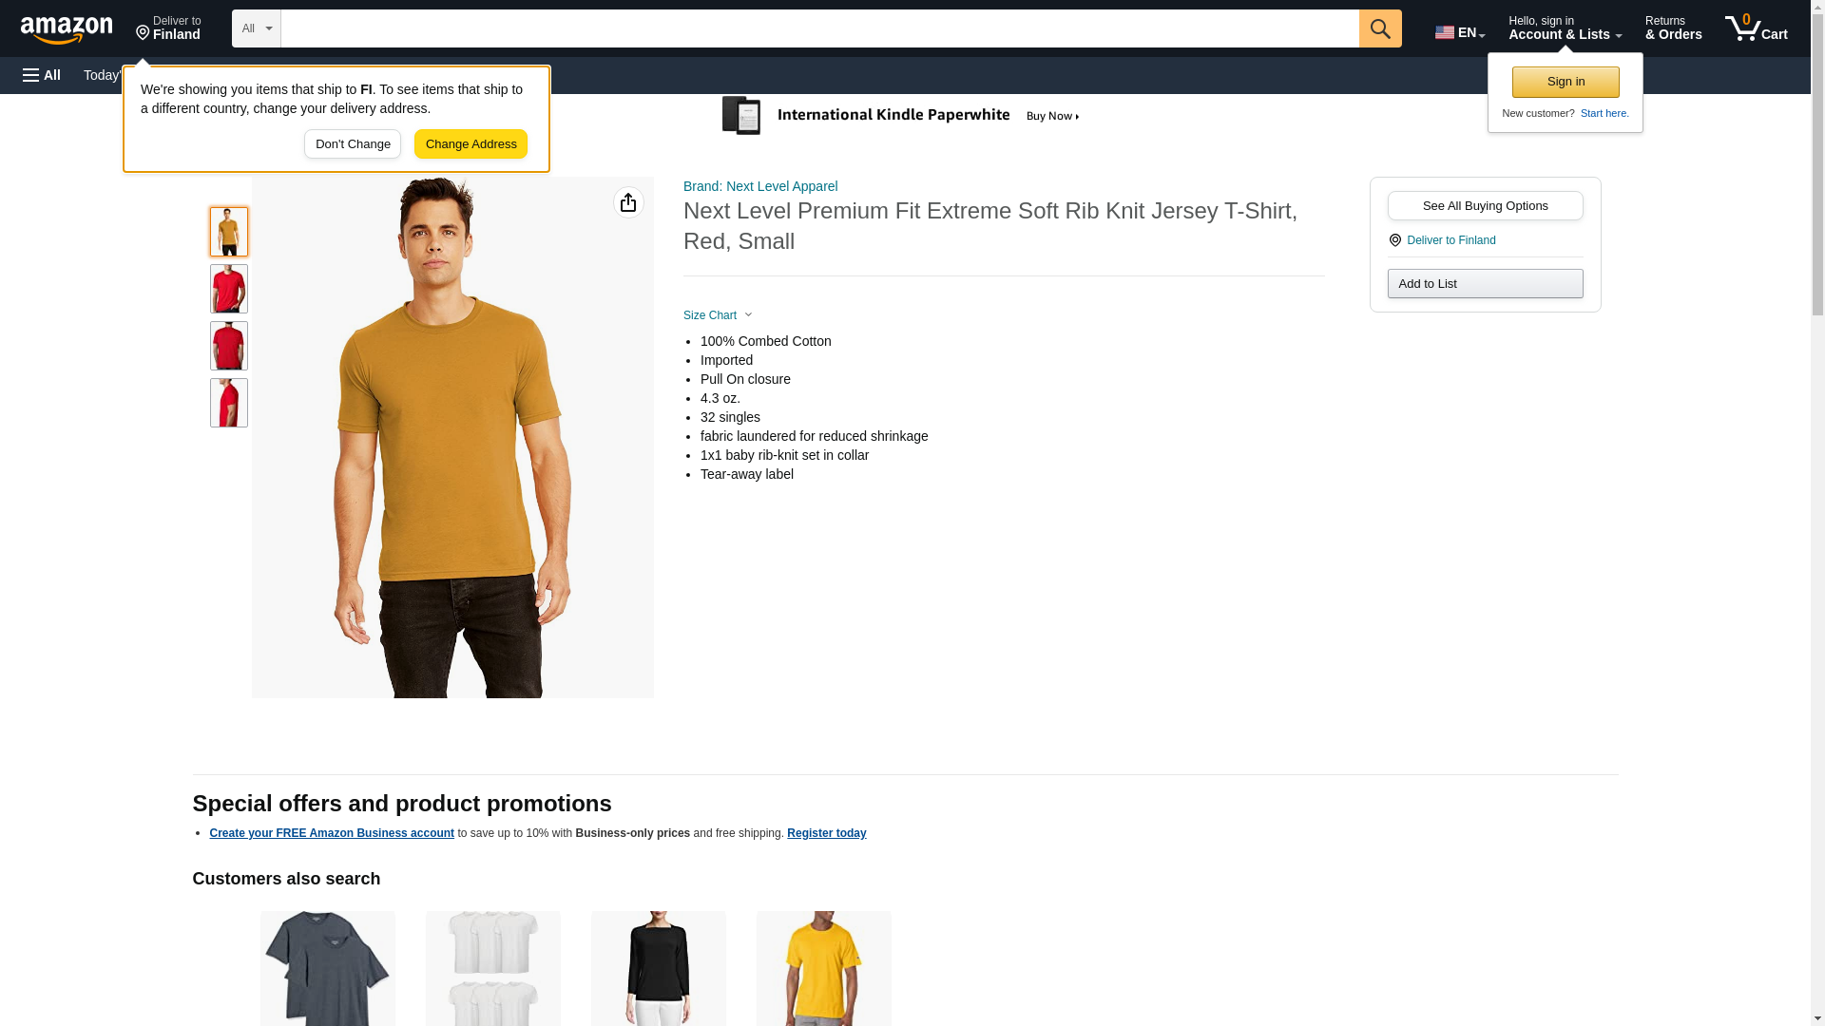Open the EN language selector dropdown
The height and width of the screenshot is (1026, 1825).
[1459, 32]
